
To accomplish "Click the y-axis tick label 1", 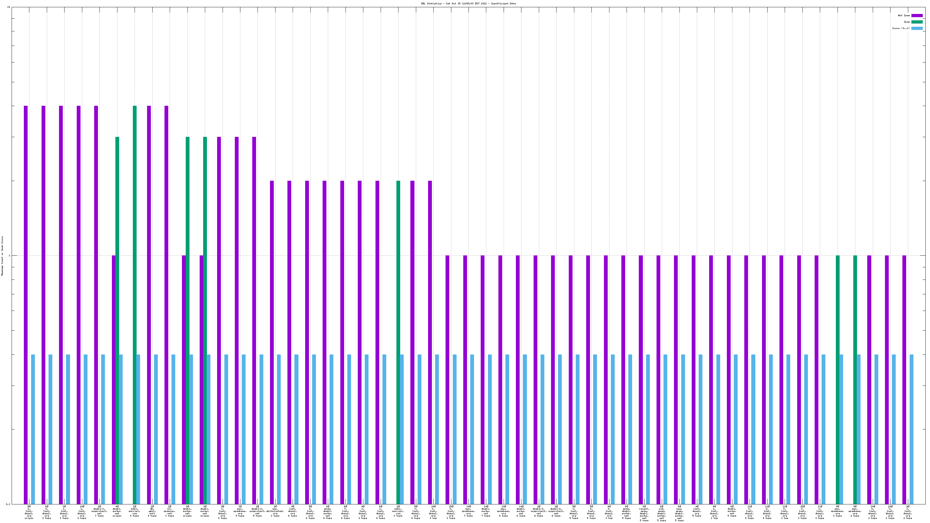I will point(10,256).
